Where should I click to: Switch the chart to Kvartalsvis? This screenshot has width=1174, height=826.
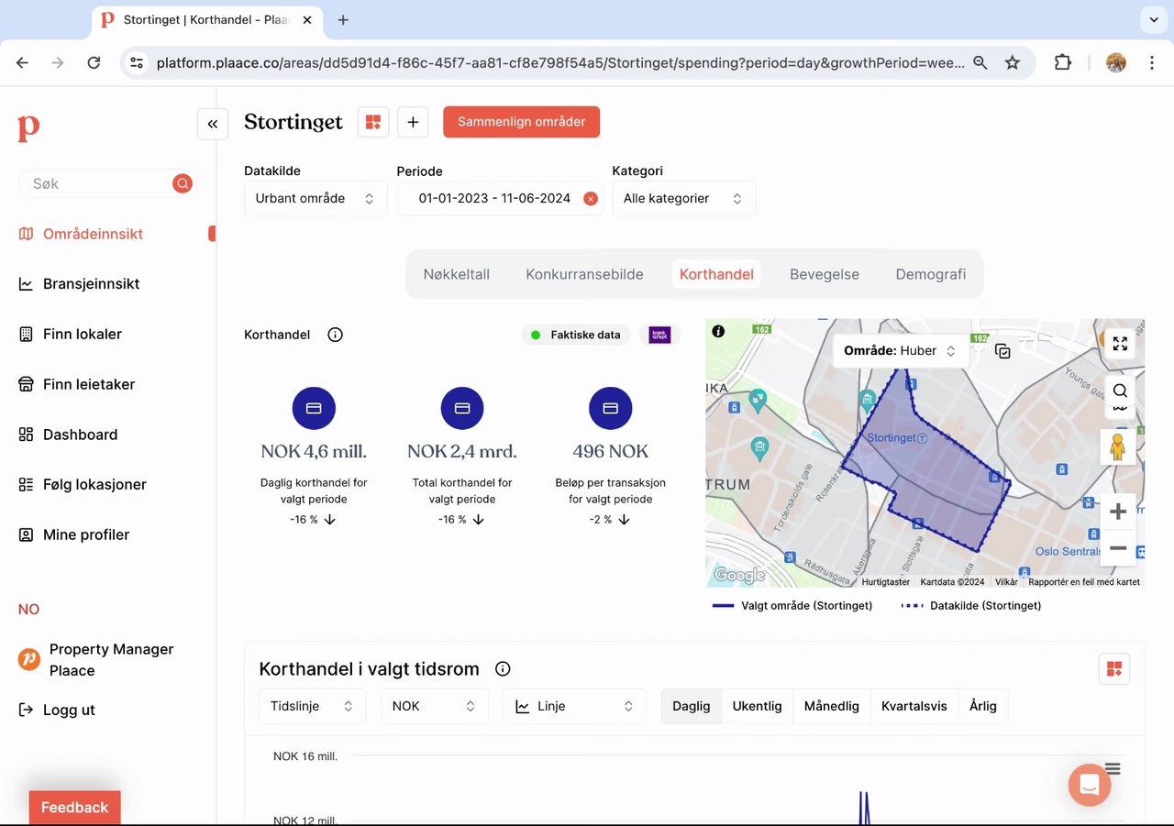pyautogui.click(x=914, y=707)
